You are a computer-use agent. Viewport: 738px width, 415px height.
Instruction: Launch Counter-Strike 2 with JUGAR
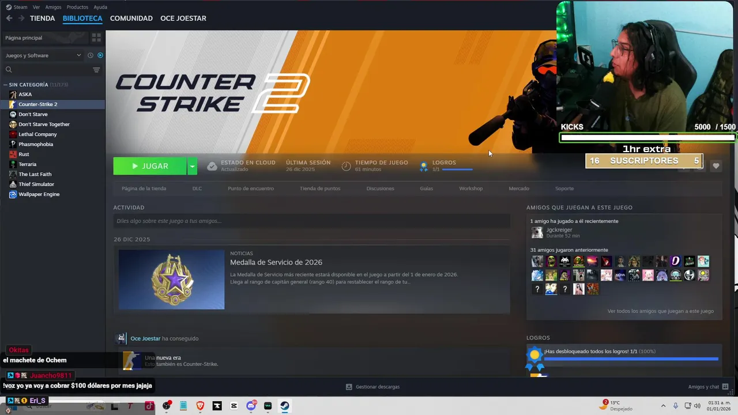(150, 166)
